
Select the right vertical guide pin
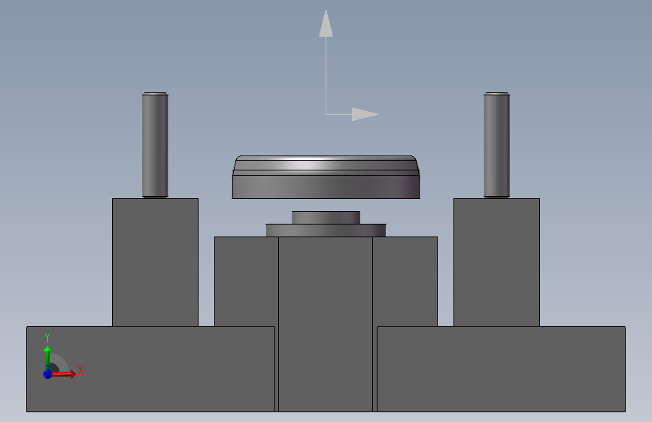coord(496,145)
